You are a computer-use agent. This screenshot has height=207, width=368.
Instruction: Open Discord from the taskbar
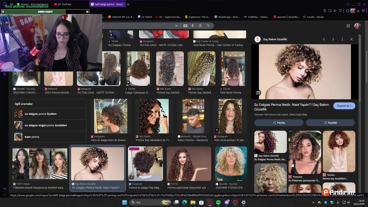[227, 202]
